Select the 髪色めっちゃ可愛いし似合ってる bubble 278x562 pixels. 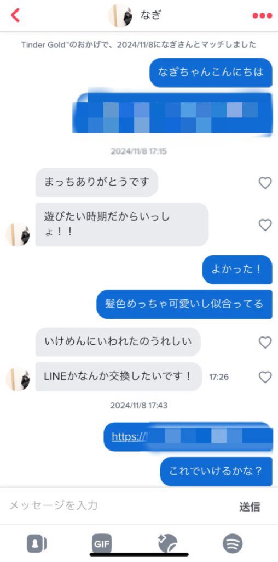point(184,304)
